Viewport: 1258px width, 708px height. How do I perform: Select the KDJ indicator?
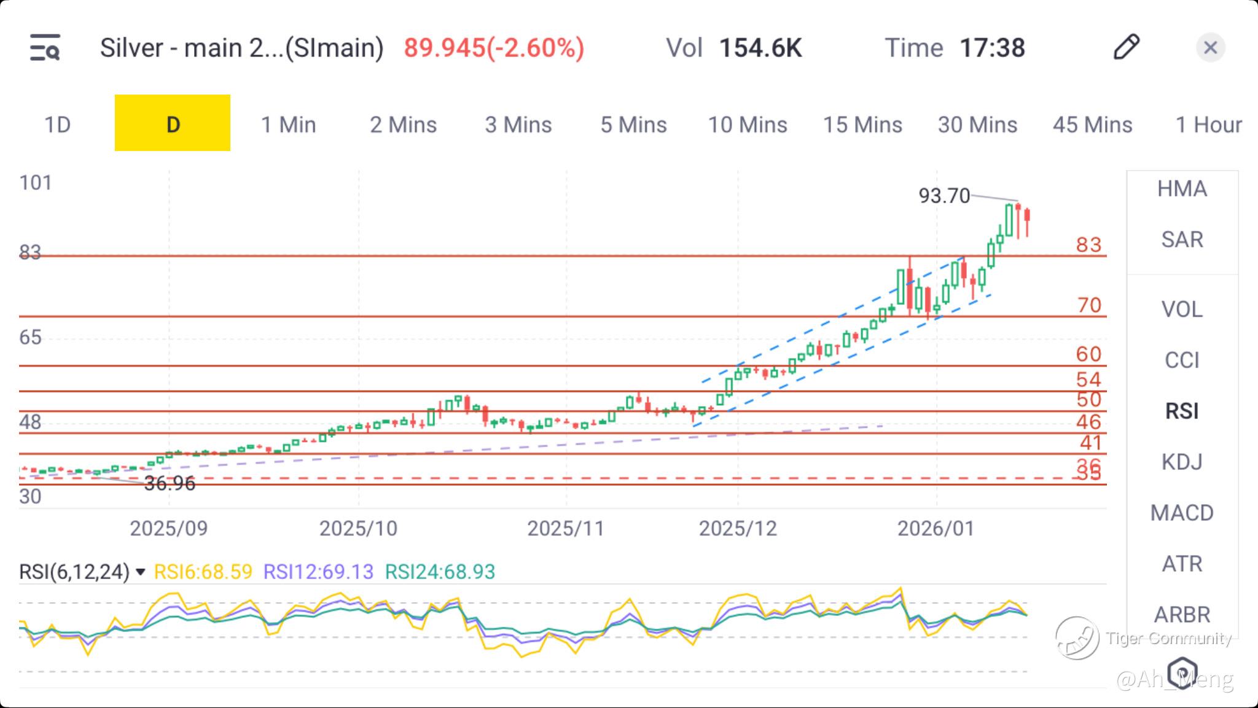pos(1182,462)
